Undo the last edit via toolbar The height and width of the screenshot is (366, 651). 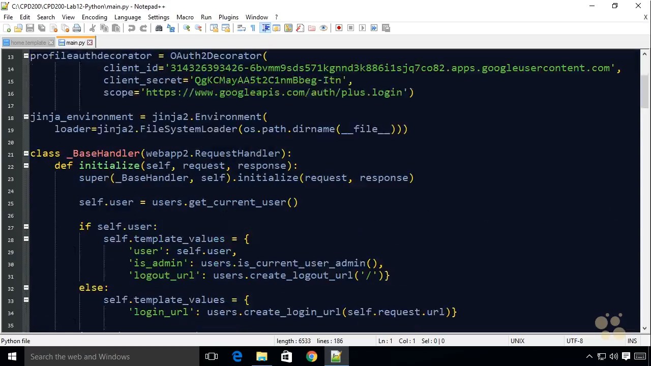pyautogui.click(x=132, y=28)
